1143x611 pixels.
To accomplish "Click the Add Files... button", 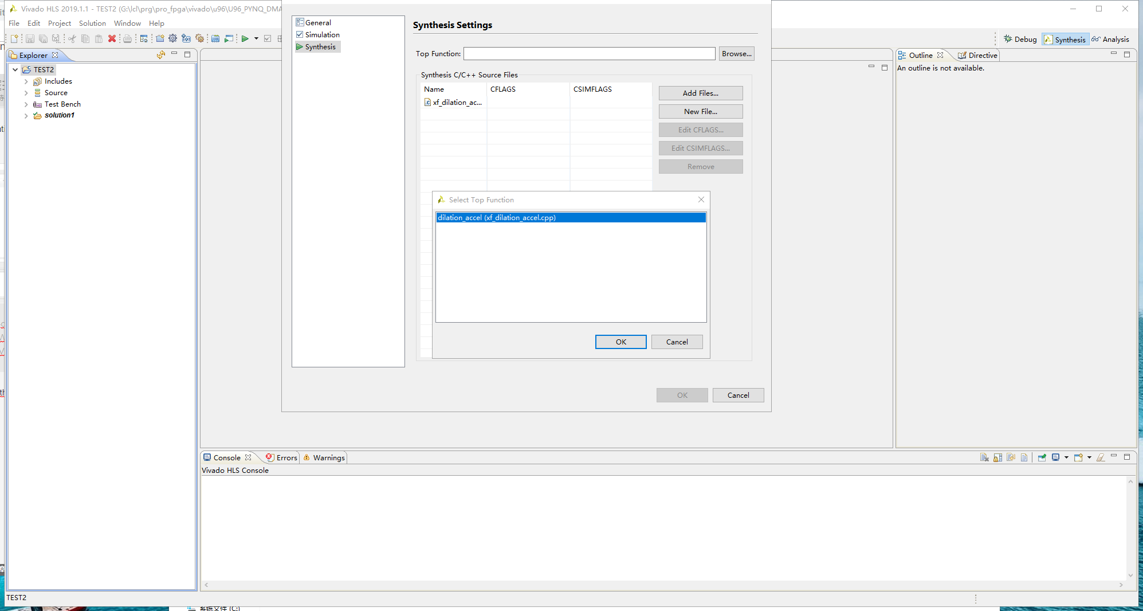I will click(x=701, y=93).
